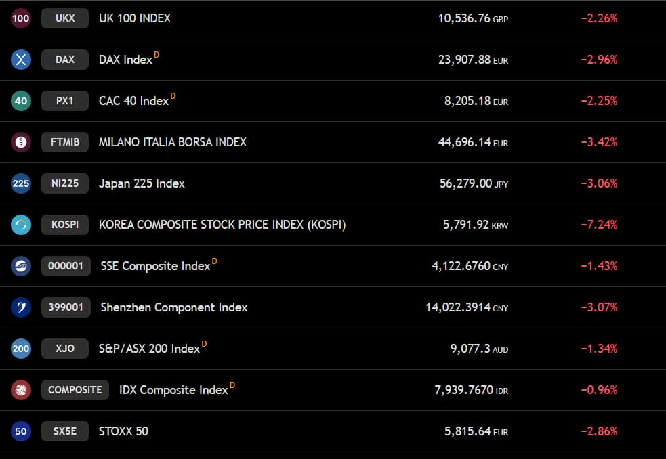Click the FTMIB index logo icon
The height and width of the screenshot is (459, 666).
click(x=21, y=142)
